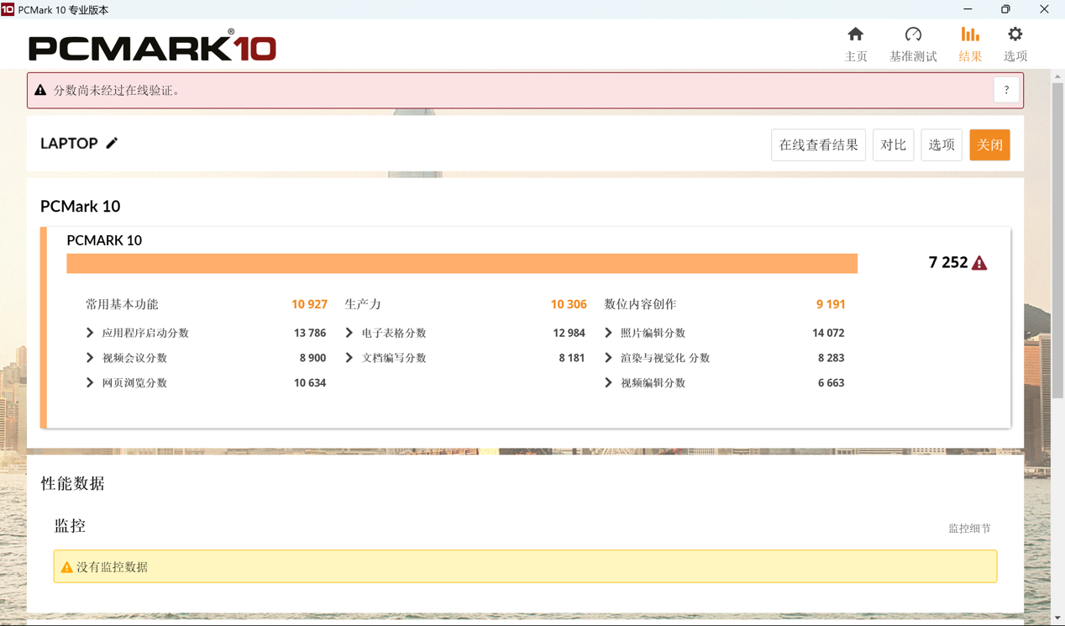Open the Options (选项) gear icon
The image size is (1065, 626).
pos(1015,34)
